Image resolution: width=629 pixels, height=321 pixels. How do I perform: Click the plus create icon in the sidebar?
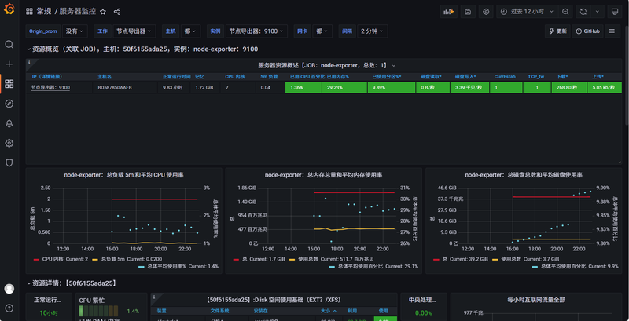(x=9, y=64)
